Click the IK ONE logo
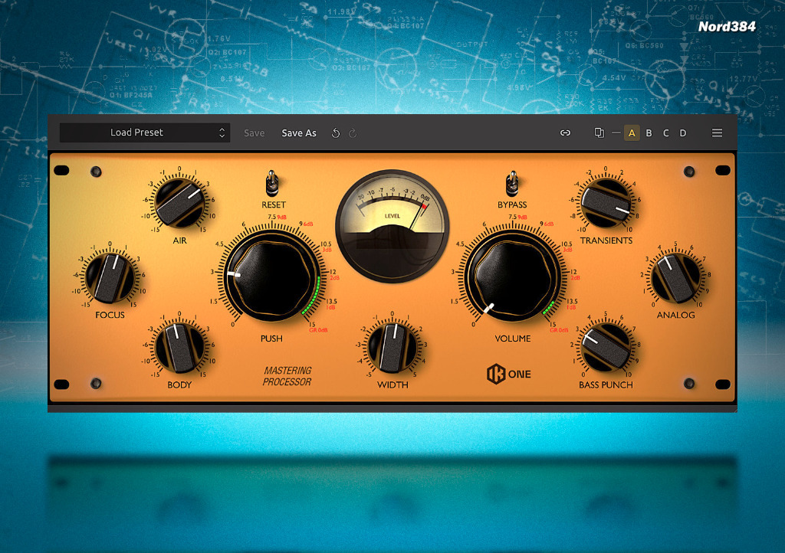Image resolution: width=785 pixels, height=553 pixels. click(509, 374)
